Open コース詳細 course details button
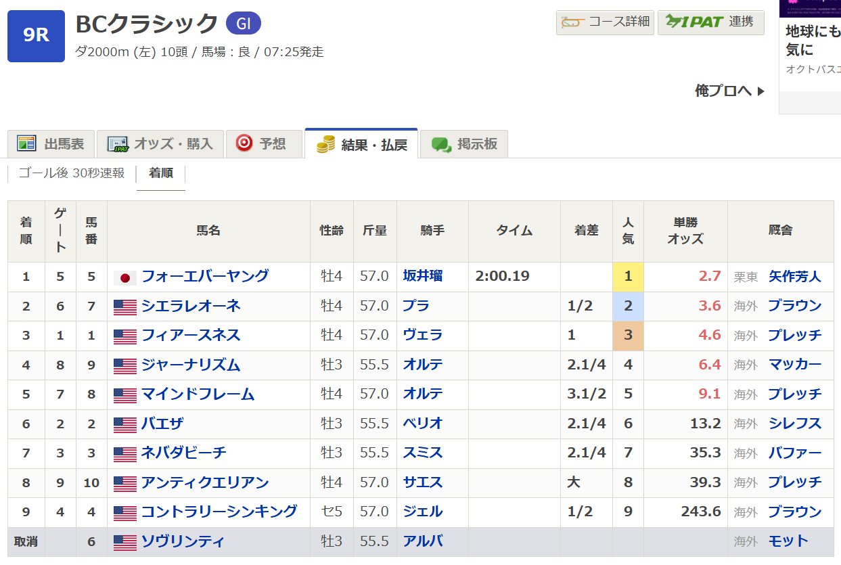Image resolution: width=841 pixels, height=565 pixels. tap(605, 22)
